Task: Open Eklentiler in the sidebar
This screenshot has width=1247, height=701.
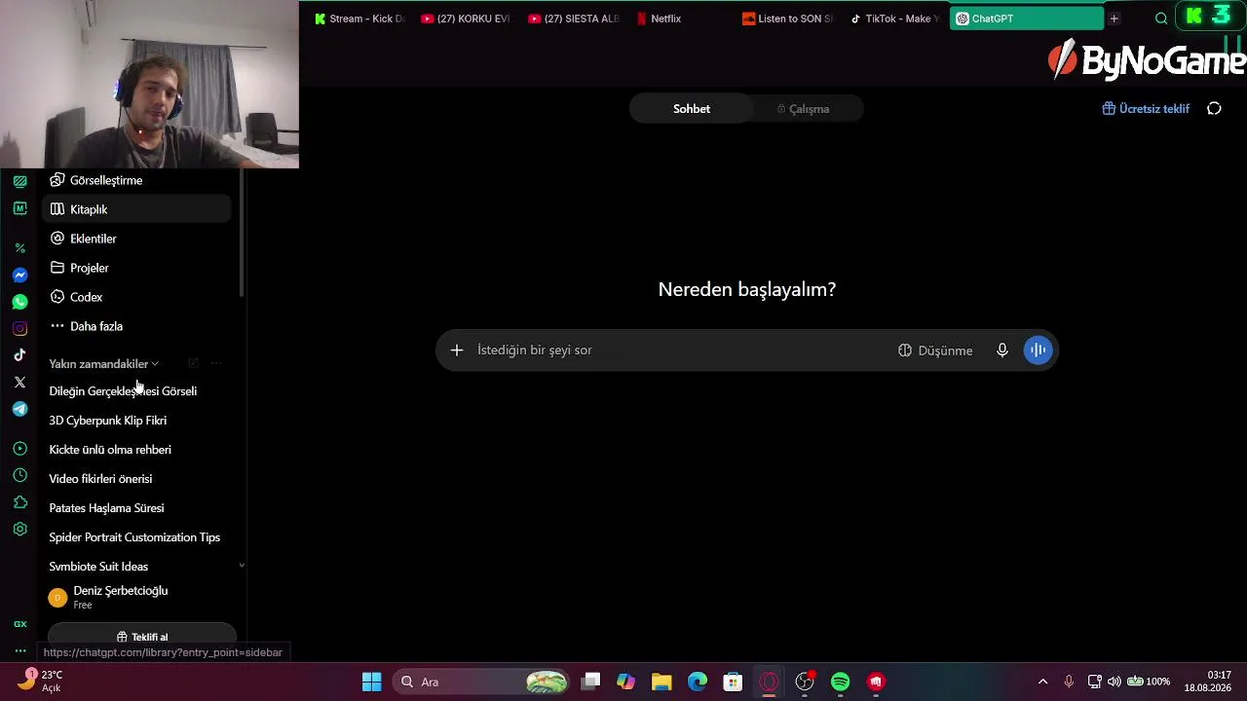Action: (x=136, y=239)
